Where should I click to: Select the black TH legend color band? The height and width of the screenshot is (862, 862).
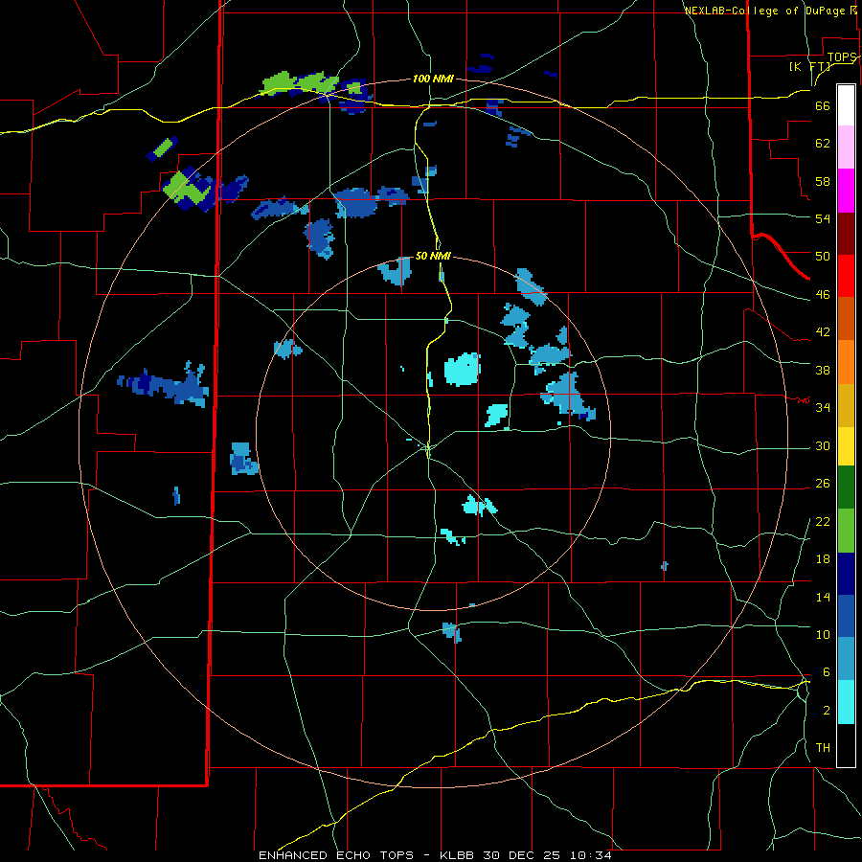pyautogui.click(x=846, y=745)
